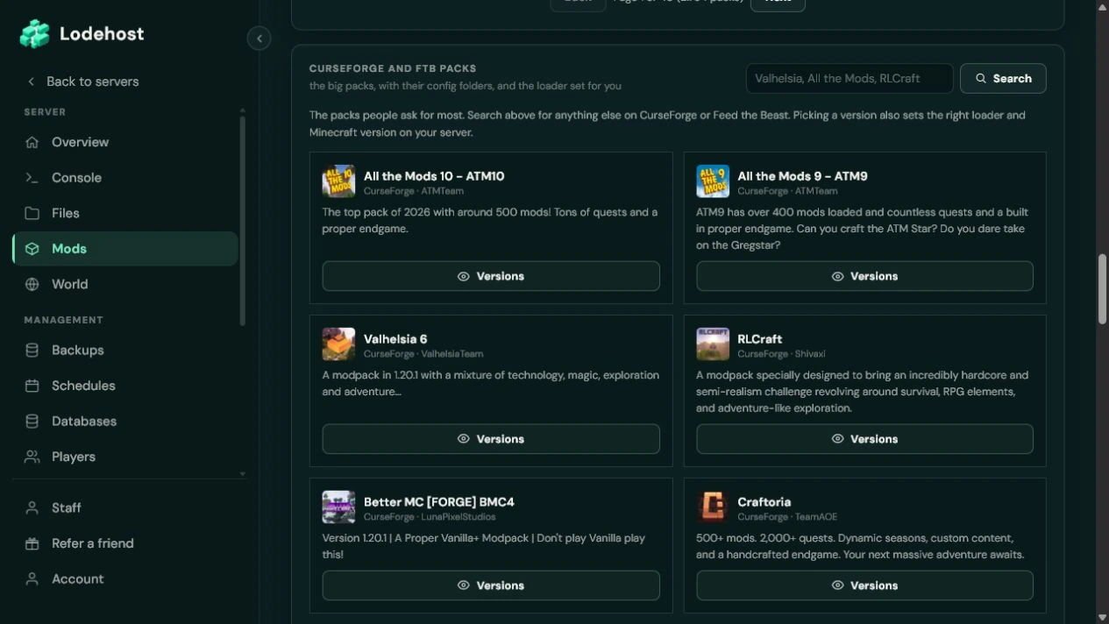Click the RLCraft title text
1109x624 pixels.
(x=759, y=339)
